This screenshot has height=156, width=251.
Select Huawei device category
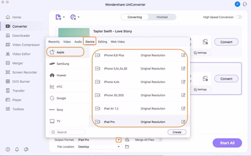click(x=67, y=75)
